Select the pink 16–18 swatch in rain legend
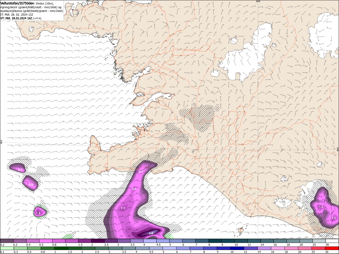Screen dimensions: 339x254 (278, 248)
